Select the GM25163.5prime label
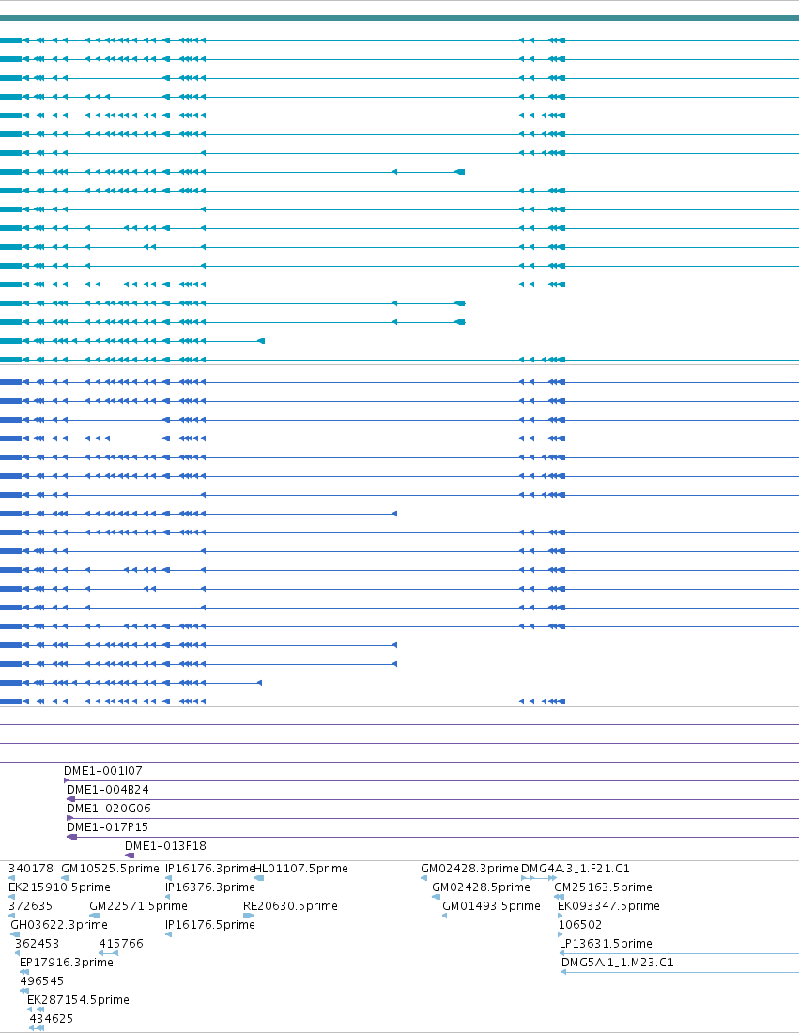Image resolution: width=799 pixels, height=1033 pixels. [x=604, y=887]
